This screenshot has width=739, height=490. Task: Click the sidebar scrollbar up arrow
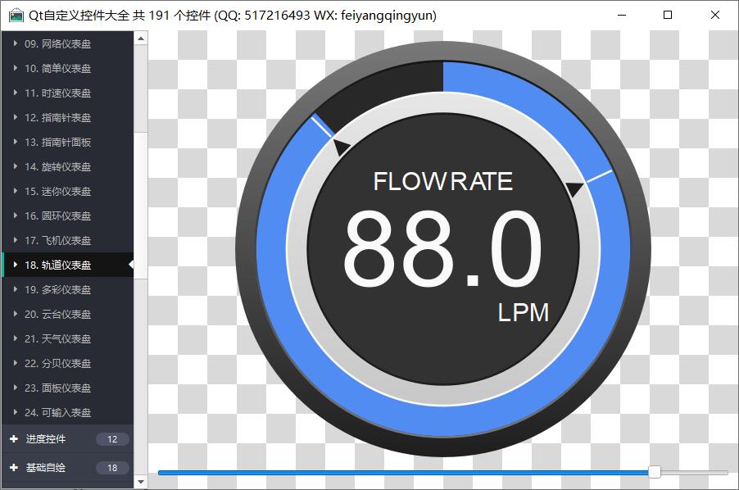coord(140,38)
